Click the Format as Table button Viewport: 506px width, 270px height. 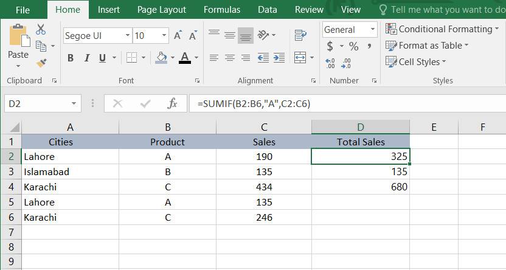(429, 46)
